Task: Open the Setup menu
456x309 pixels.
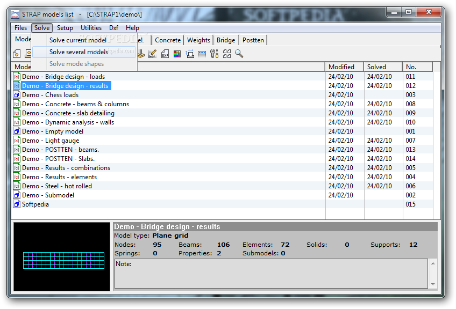Action: coord(65,28)
